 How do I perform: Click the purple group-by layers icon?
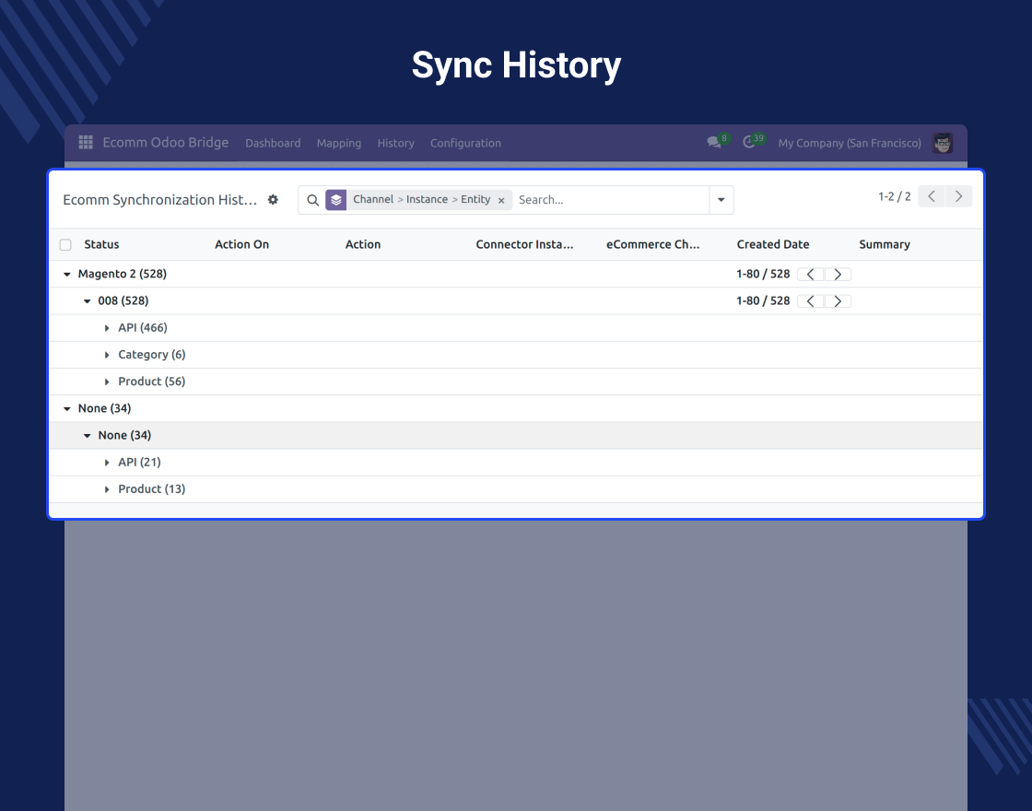[x=335, y=200]
